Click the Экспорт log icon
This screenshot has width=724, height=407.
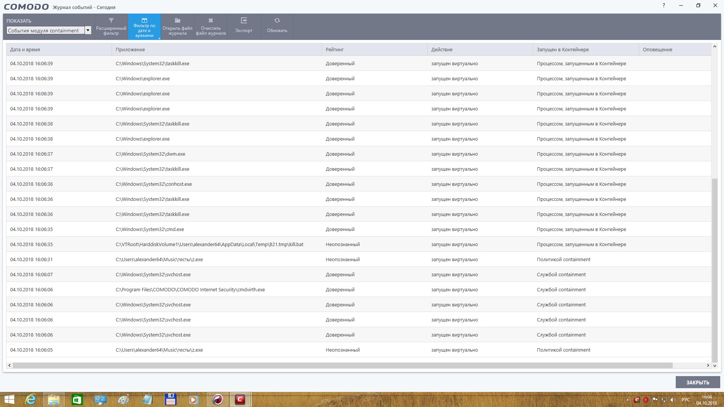point(244,21)
